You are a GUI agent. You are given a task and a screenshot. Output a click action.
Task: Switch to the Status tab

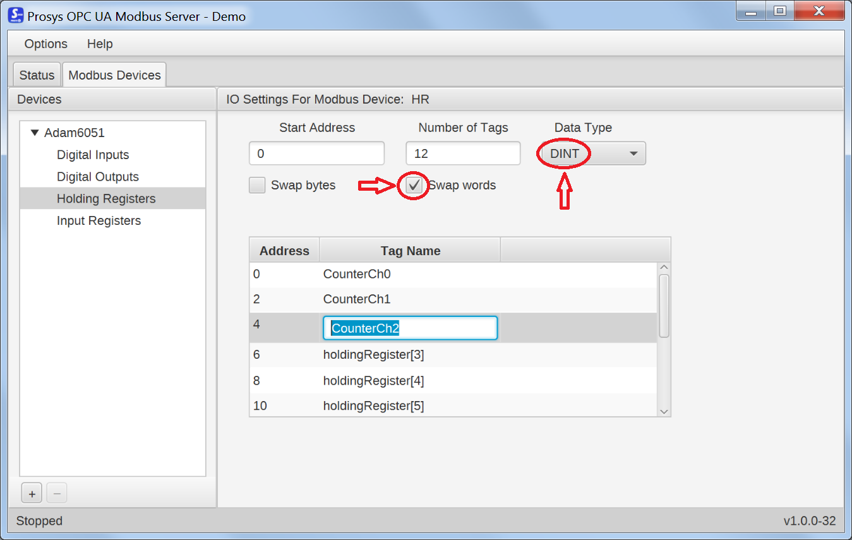point(37,75)
